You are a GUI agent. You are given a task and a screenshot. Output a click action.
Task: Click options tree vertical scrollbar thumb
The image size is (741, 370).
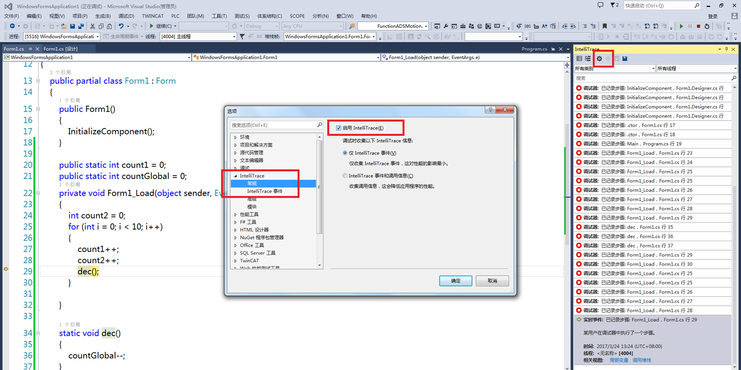point(319,187)
